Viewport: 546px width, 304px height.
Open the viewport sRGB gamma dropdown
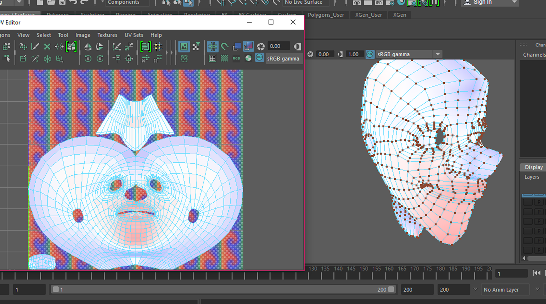437,54
